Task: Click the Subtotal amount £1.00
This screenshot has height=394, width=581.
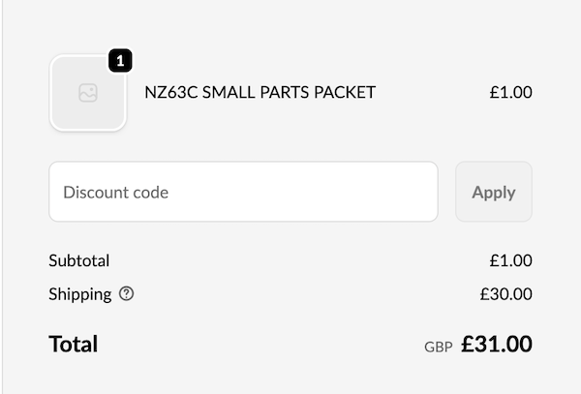Action: 510,260
